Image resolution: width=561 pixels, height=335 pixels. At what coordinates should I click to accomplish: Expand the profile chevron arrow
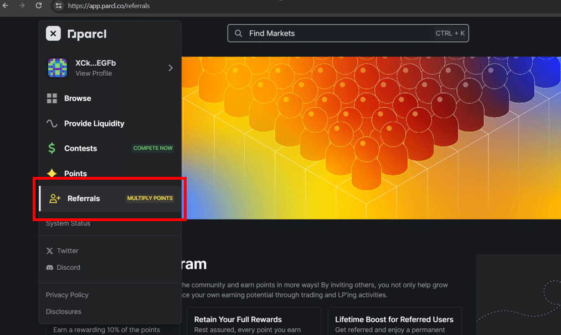click(x=171, y=68)
